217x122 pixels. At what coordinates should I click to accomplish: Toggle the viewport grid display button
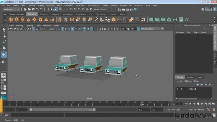[33, 29]
